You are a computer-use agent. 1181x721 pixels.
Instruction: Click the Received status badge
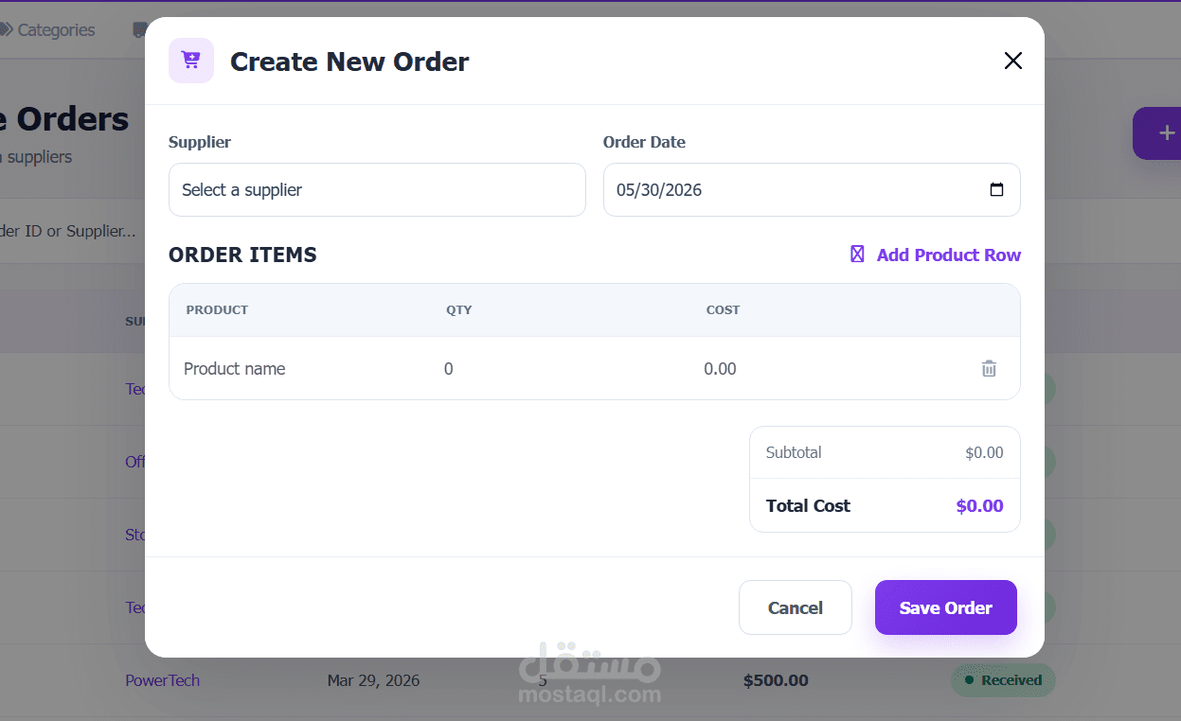click(1003, 679)
